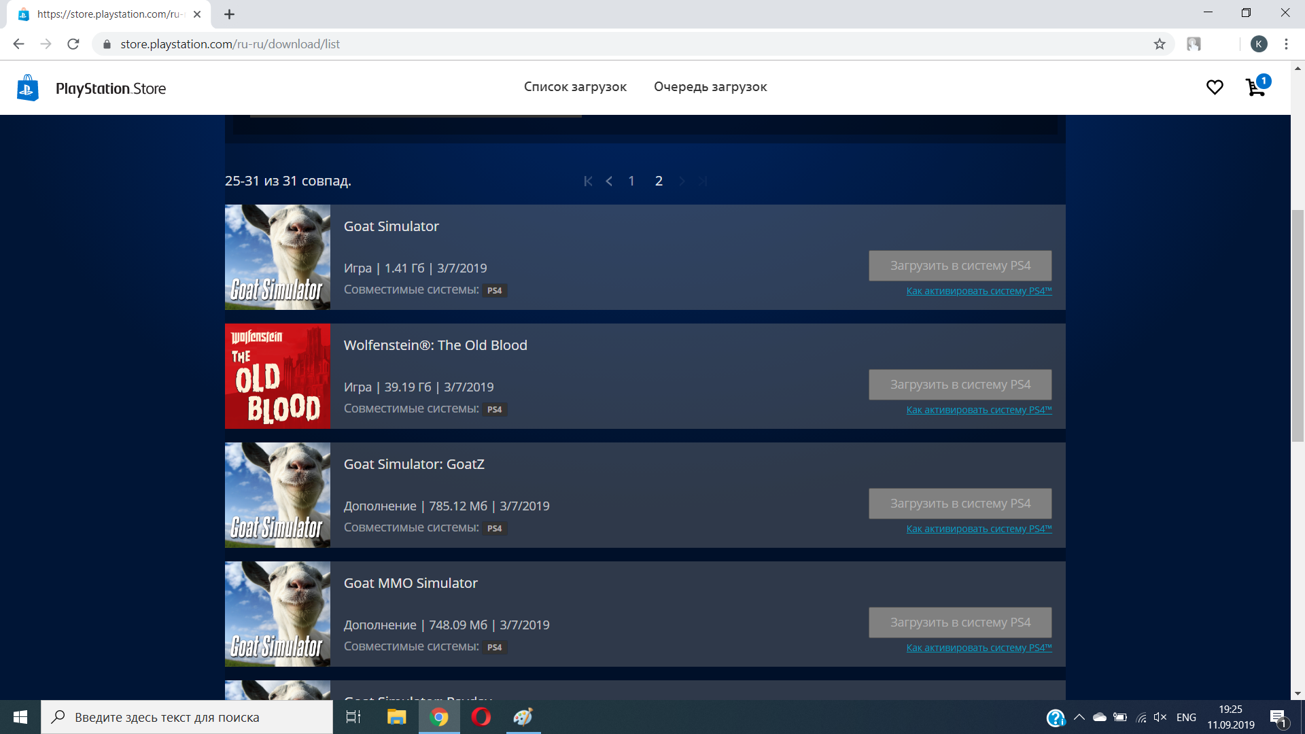Click Goat Simulator: GoatZ title
Screen dimensions: 1305x734
click(414, 464)
